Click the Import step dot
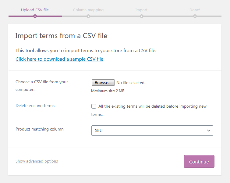This screenshot has height=183, width=230. click(x=142, y=16)
